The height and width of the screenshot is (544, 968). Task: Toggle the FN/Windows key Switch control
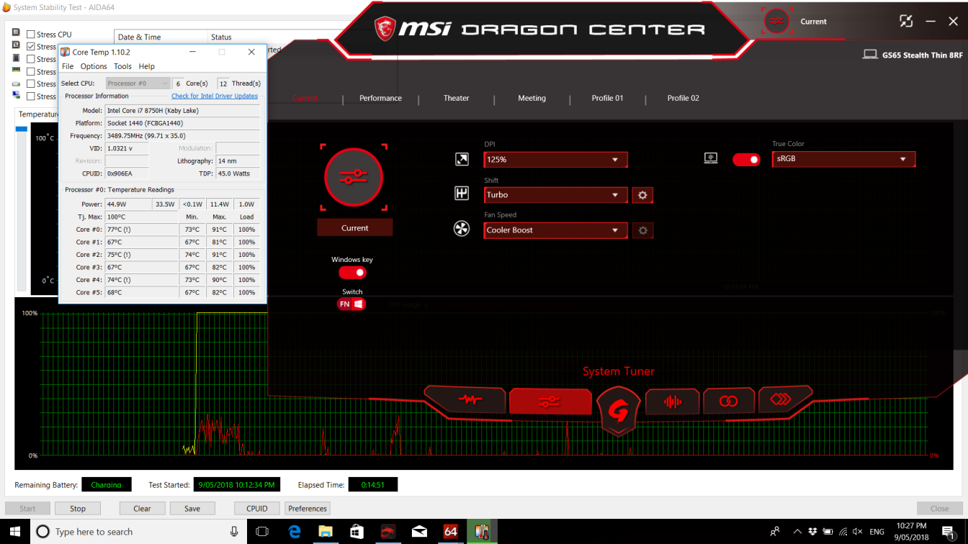351,304
